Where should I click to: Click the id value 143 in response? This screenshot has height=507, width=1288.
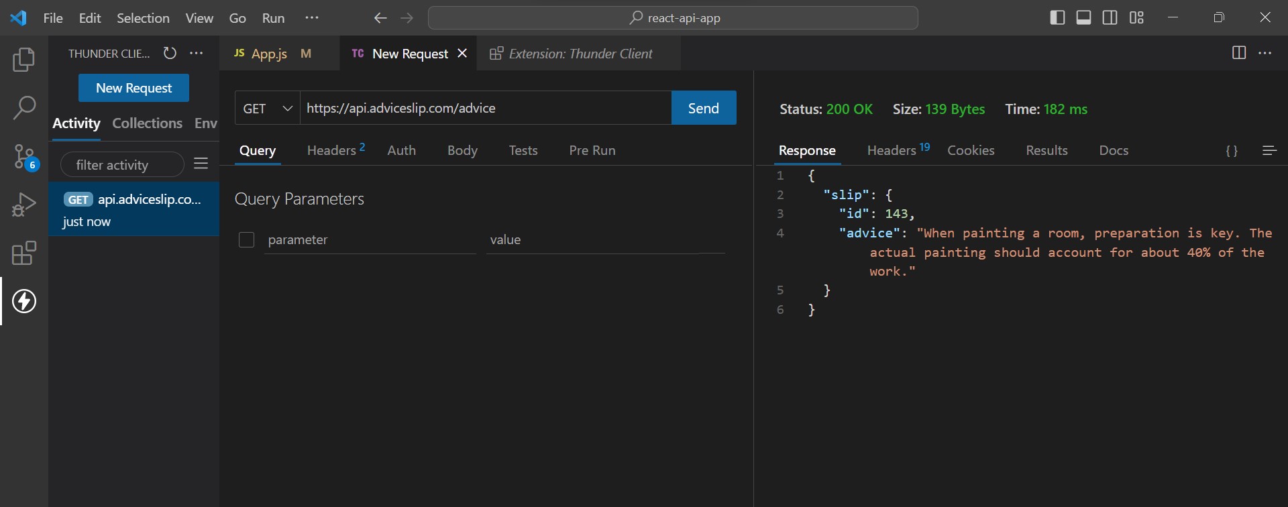coord(896,214)
